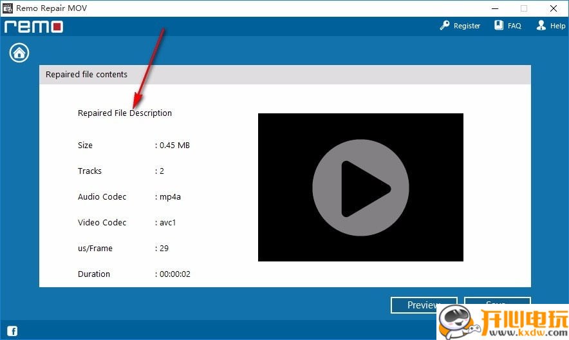
Task: Click the 0.45 MB size value
Action: tap(174, 146)
